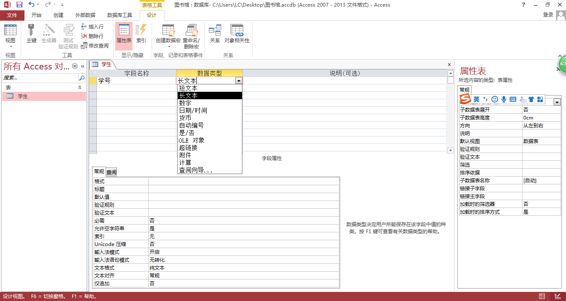The height and width of the screenshot is (301, 566).
Task: Open the Undo history dropdown arrow
Action: (38, 5)
